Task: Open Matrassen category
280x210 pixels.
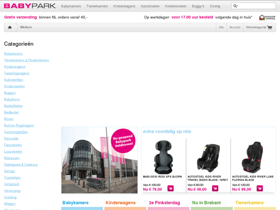Action: pyautogui.click(x=12, y=158)
